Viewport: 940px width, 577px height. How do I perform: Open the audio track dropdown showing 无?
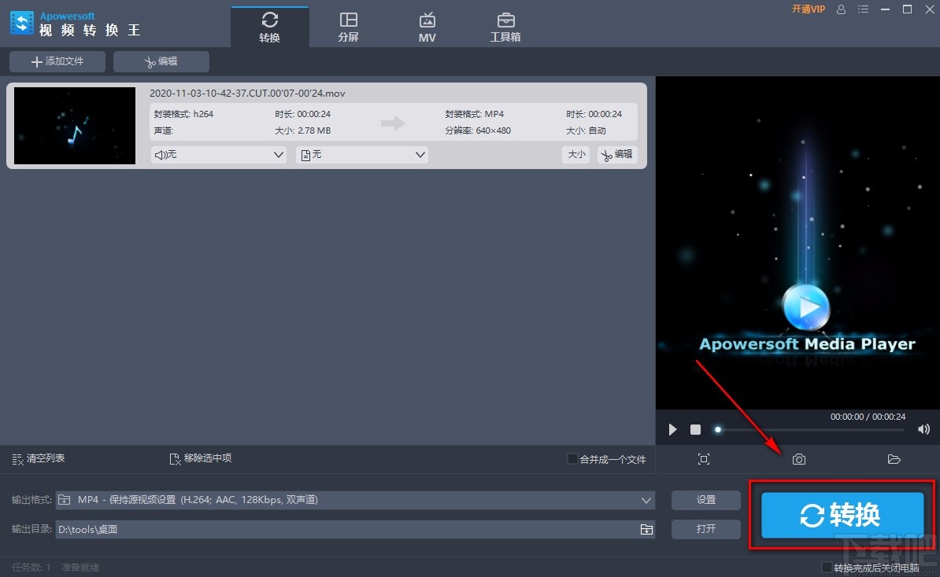(x=219, y=155)
